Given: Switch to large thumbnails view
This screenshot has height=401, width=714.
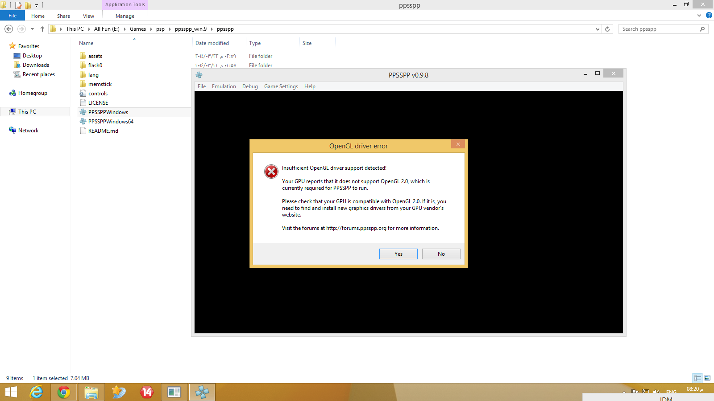Looking at the screenshot, I should (x=707, y=378).
